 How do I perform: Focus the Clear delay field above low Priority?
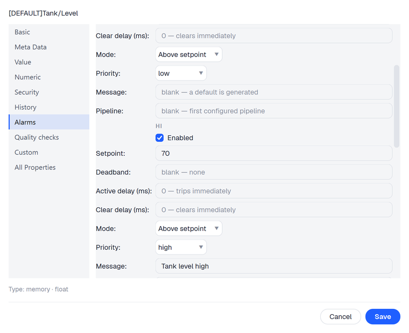pos(274,35)
